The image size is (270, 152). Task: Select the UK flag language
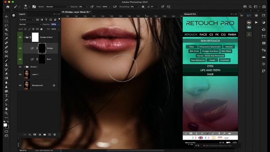pyautogui.click(x=201, y=138)
